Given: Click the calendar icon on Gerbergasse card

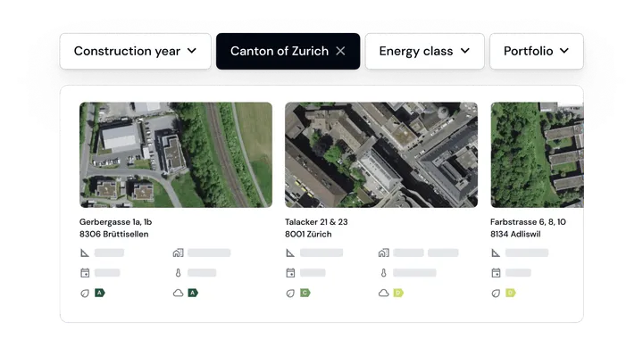Looking at the screenshot, I should pyautogui.click(x=85, y=273).
